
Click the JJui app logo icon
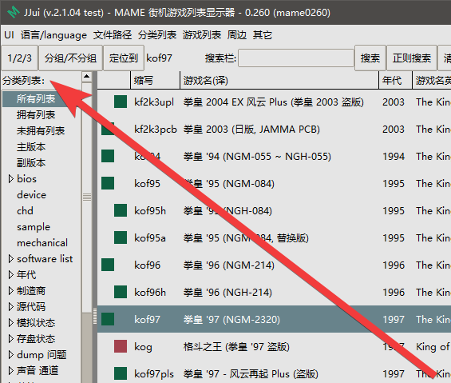pos(14,12)
